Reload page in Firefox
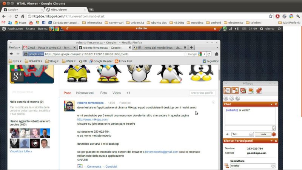This screenshot has height=170, width=302. 209,54
